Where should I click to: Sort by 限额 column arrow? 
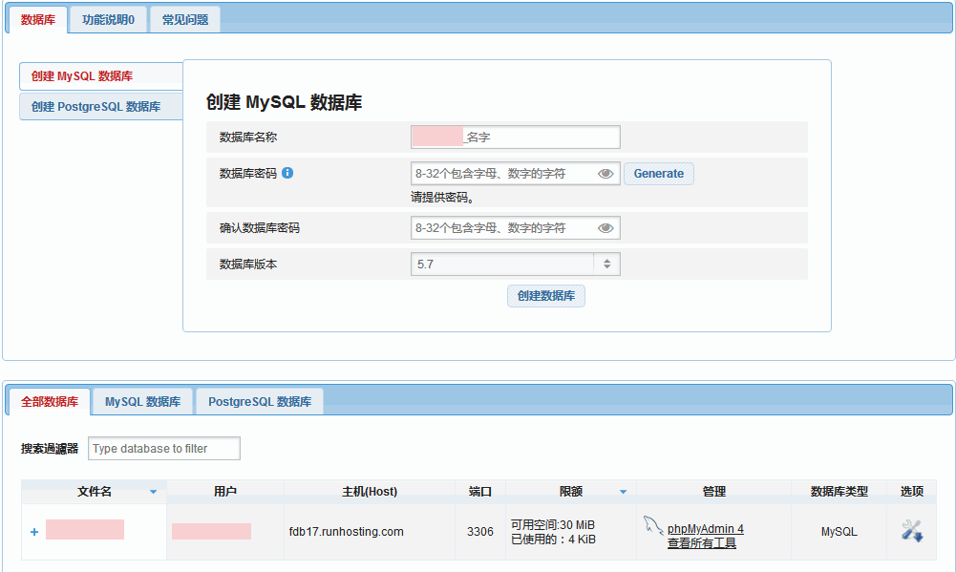click(x=623, y=492)
